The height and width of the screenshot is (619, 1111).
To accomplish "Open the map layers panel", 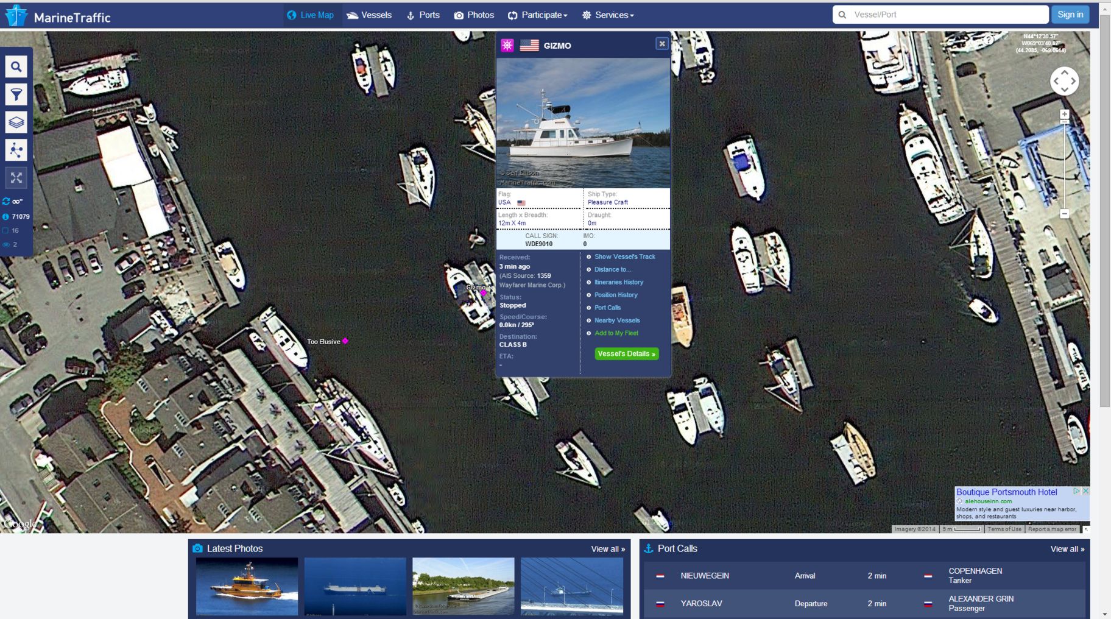I will (16, 122).
